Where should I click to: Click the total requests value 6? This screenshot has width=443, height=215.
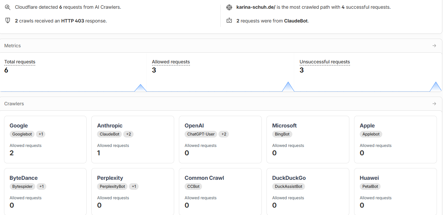6,70
